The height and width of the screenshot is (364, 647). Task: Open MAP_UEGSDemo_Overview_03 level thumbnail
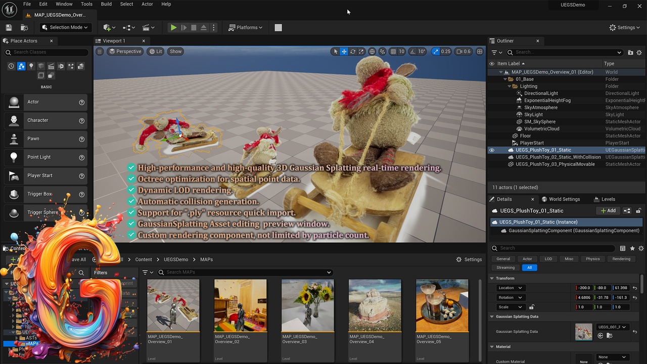point(307,305)
